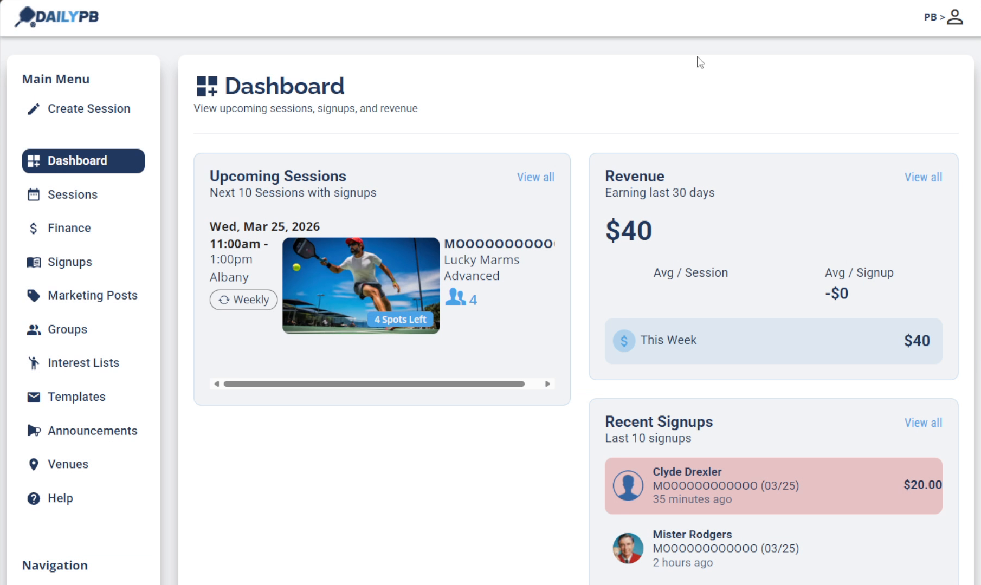Click the attendees icon showing 4
981x585 pixels.
click(455, 297)
